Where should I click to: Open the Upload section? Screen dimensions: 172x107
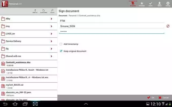[159, 4]
